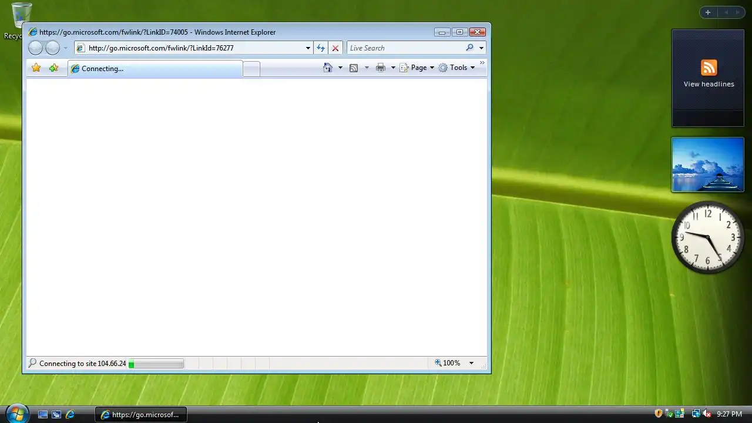Click the Print toolbar icon
This screenshot has height=423, width=752.
point(381,68)
